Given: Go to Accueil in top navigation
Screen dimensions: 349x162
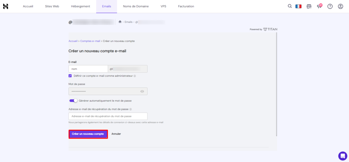Looking at the screenshot, I should pos(28,6).
